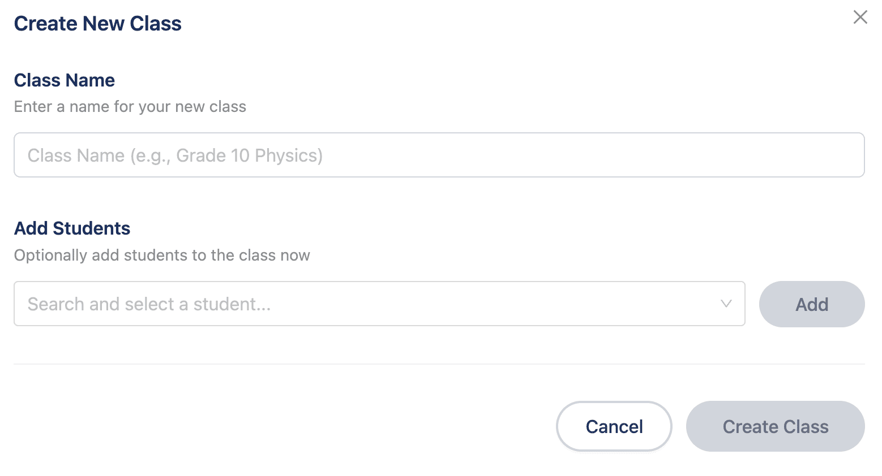Click the dismiss icon above Create Class

point(860,18)
